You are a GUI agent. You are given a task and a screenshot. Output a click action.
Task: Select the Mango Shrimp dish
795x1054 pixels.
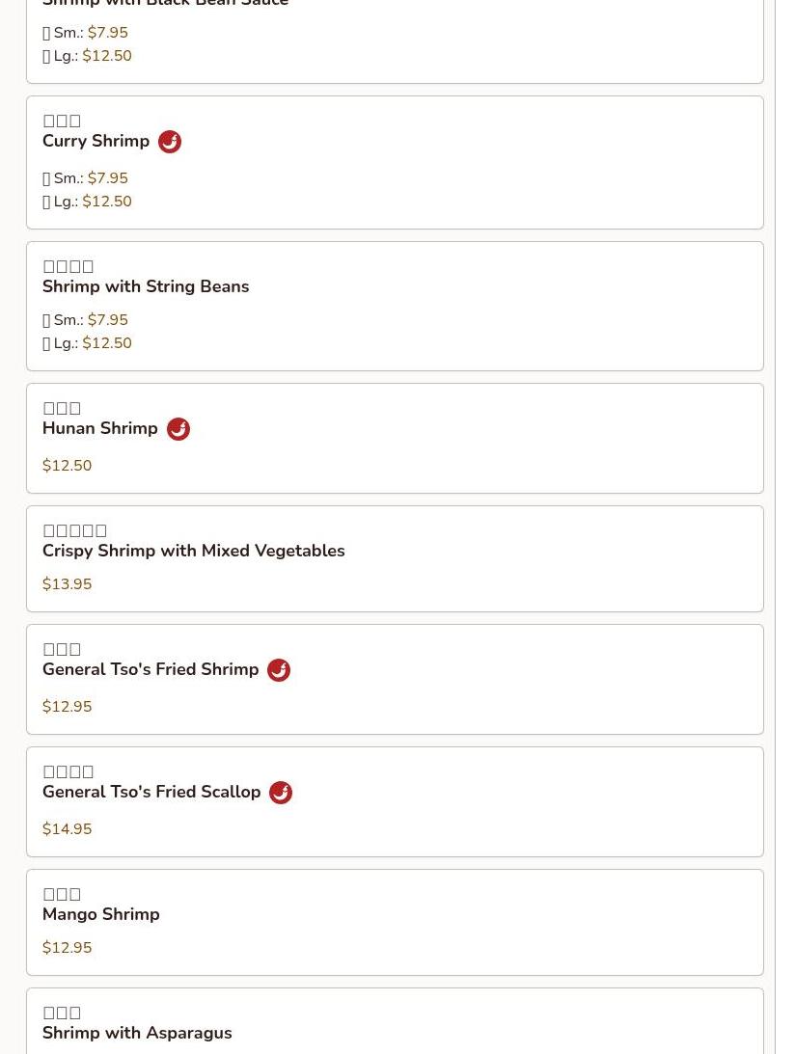[101, 914]
